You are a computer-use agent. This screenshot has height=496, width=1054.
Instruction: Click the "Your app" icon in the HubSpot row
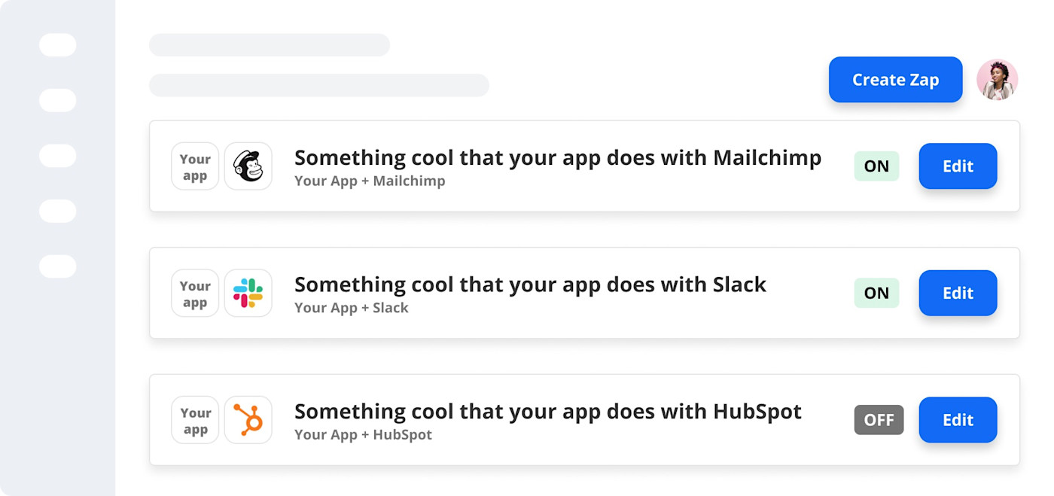[195, 420]
